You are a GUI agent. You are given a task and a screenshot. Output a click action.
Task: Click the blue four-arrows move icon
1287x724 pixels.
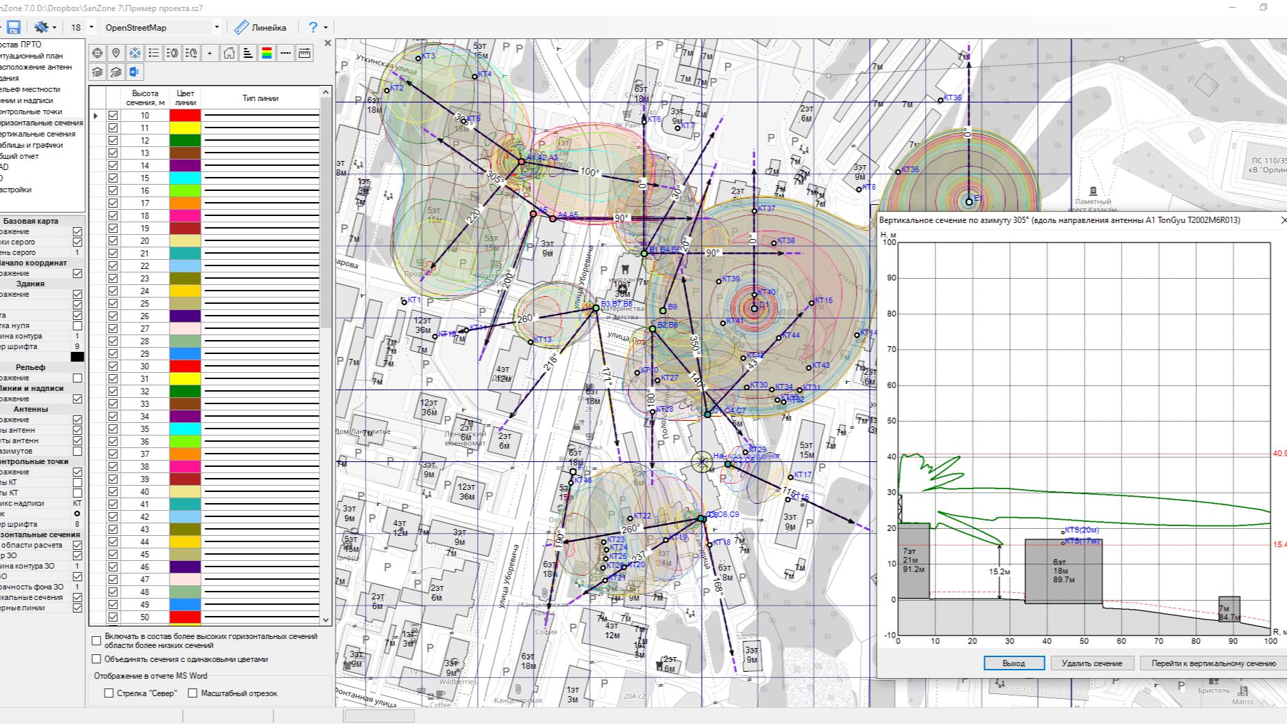(135, 53)
